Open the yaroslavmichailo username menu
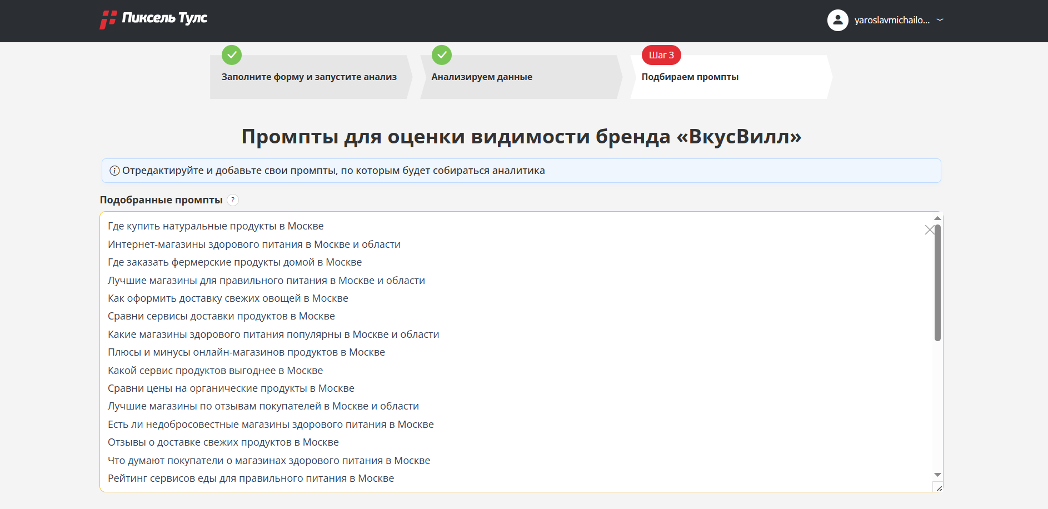1048x509 pixels. [x=891, y=21]
